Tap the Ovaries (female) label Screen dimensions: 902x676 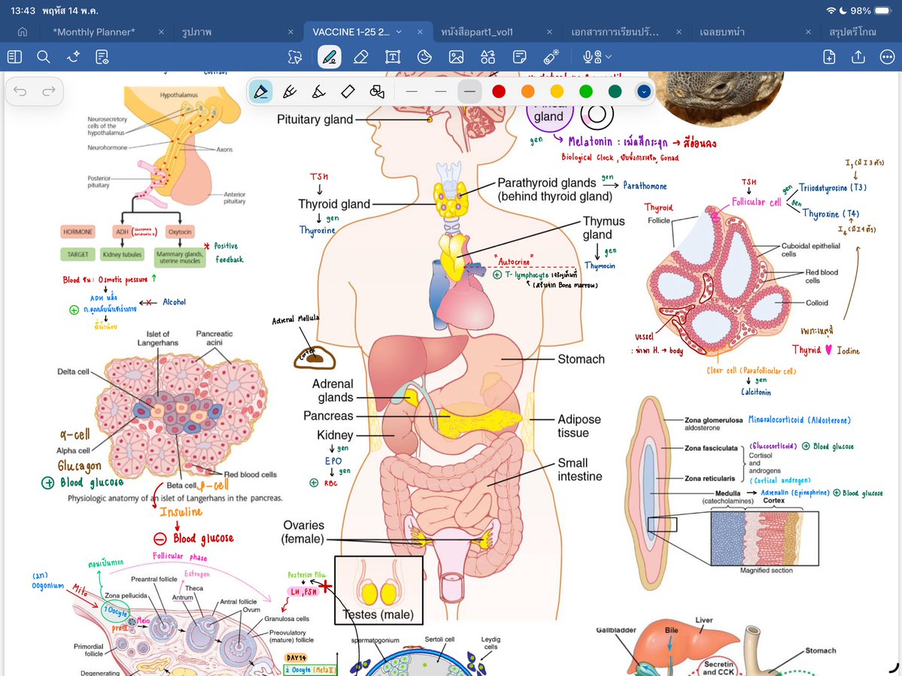click(303, 532)
